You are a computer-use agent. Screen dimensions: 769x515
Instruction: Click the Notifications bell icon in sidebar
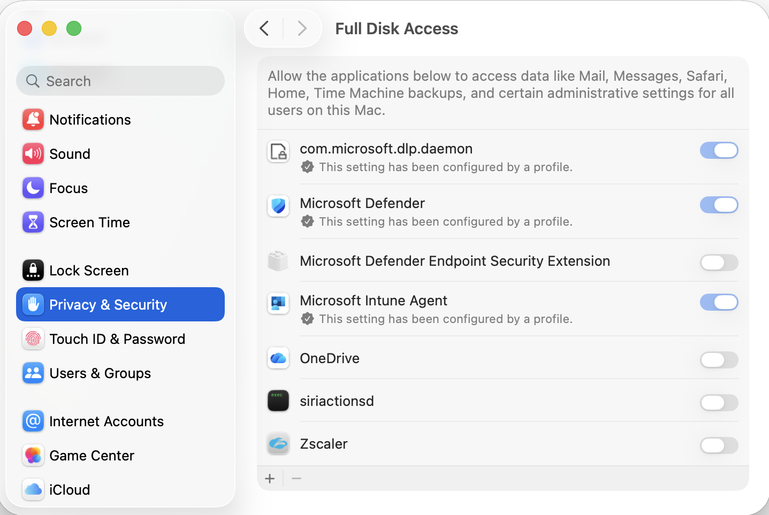point(33,120)
